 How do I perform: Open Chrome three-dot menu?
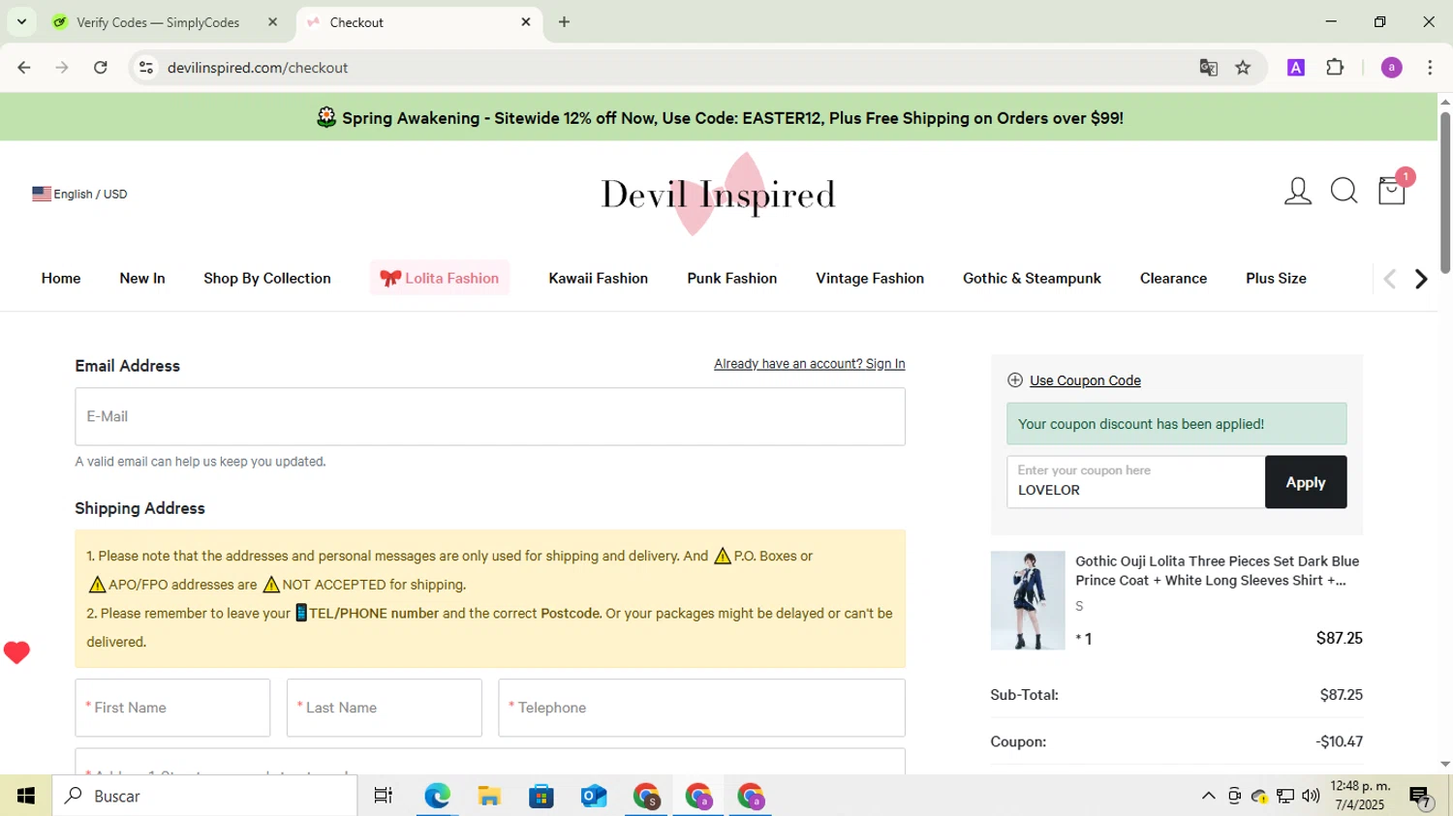(1430, 68)
